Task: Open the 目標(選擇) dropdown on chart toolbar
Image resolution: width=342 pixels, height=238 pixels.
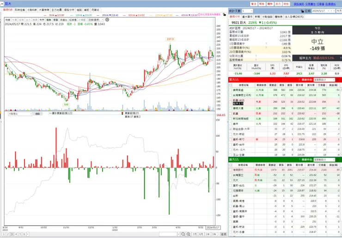Action: pos(96,19)
